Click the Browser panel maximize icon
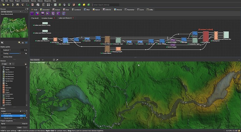The width and height of the screenshot is (241, 132). 28,9
